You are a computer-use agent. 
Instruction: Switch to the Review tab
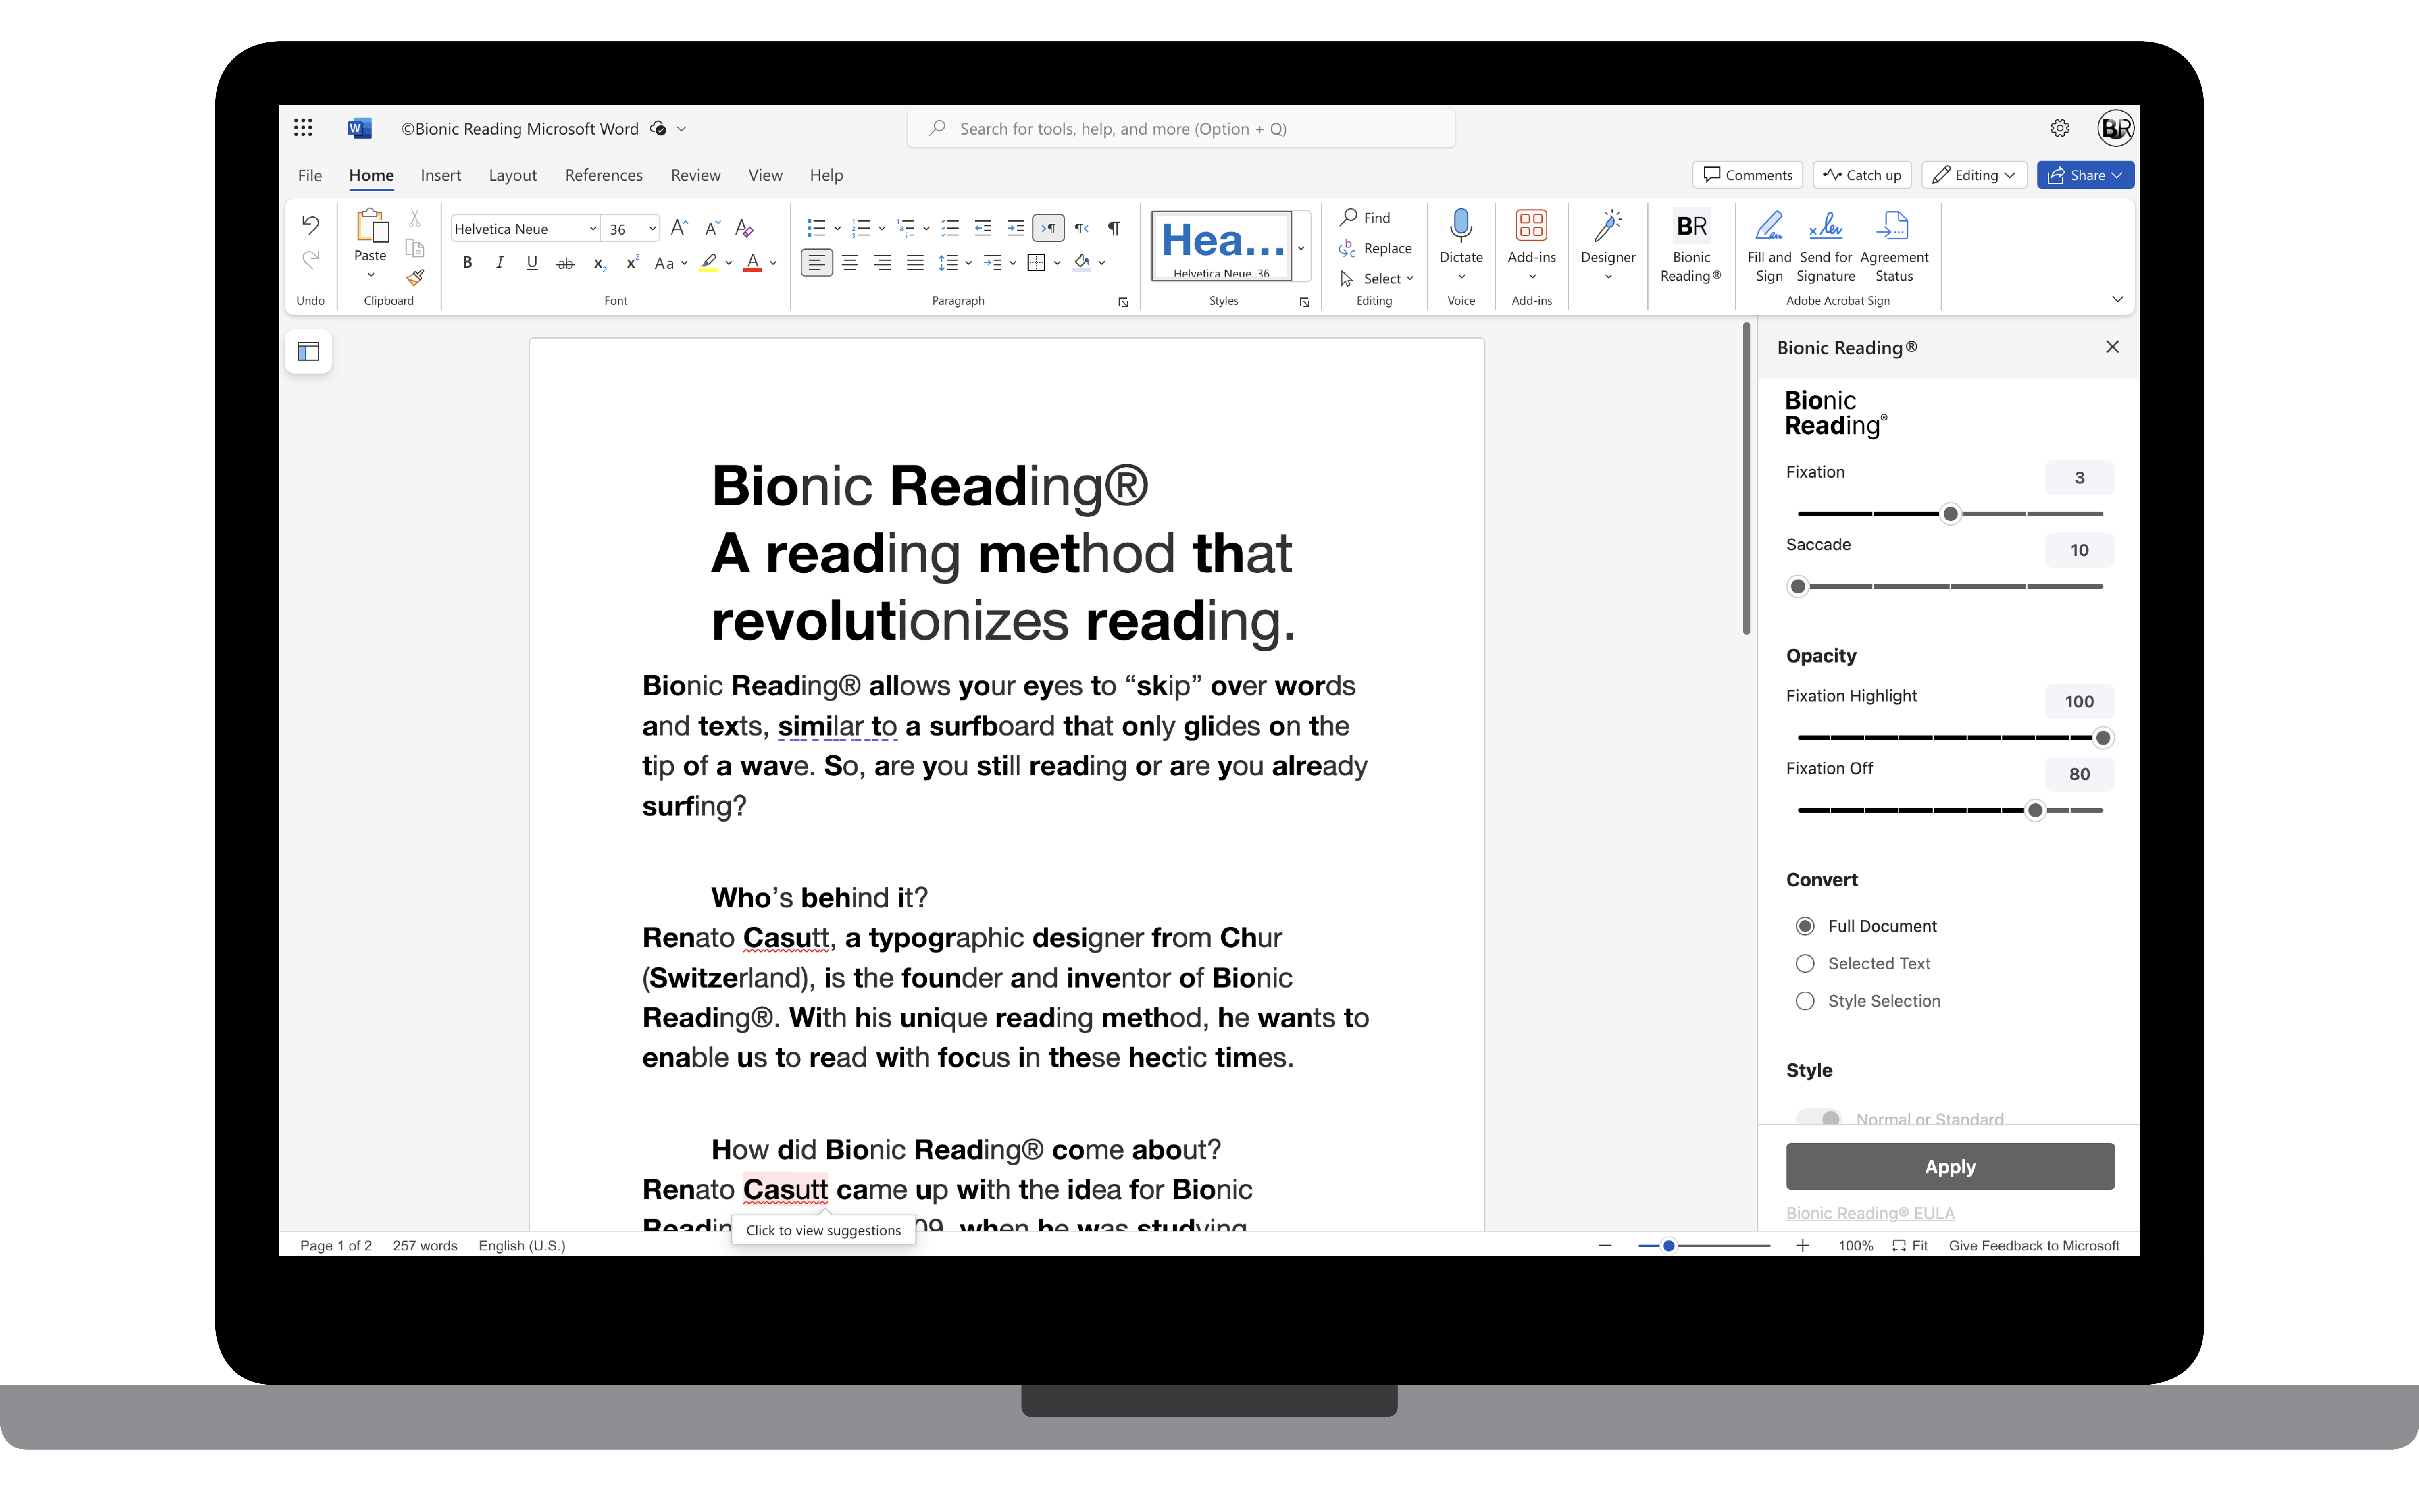pos(696,175)
